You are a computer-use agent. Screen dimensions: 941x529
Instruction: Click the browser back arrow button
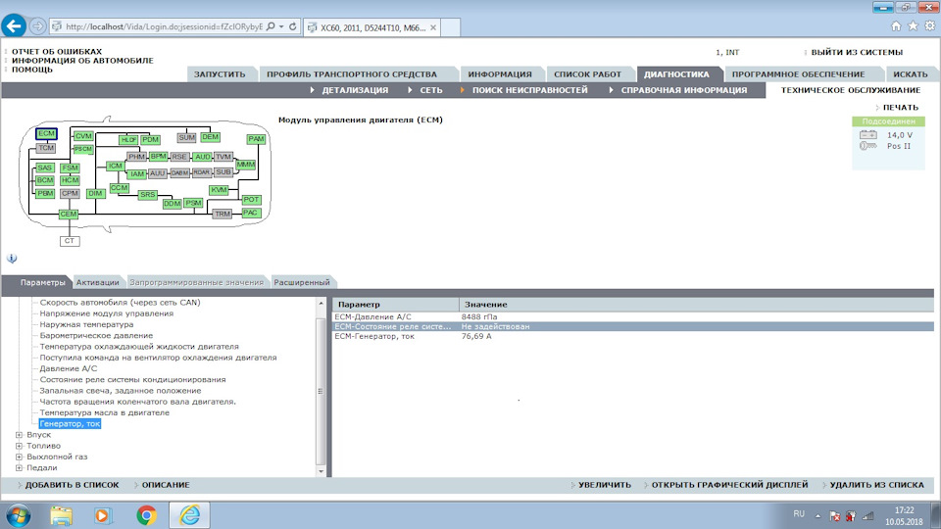coord(14,26)
